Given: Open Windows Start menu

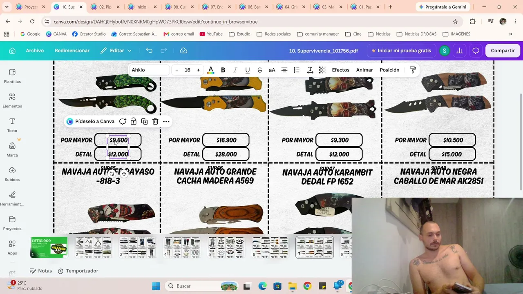Looking at the screenshot, I should pyautogui.click(x=156, y=286).
